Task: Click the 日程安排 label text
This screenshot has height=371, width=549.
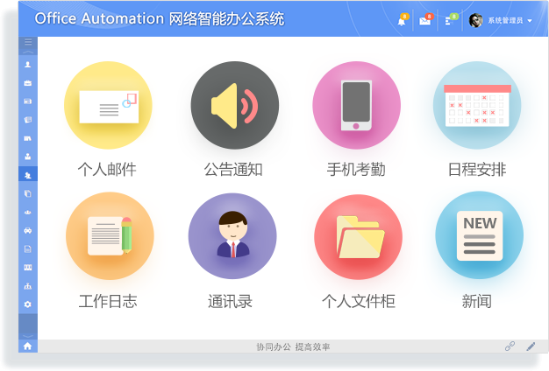Action: [x=477, y=170]
